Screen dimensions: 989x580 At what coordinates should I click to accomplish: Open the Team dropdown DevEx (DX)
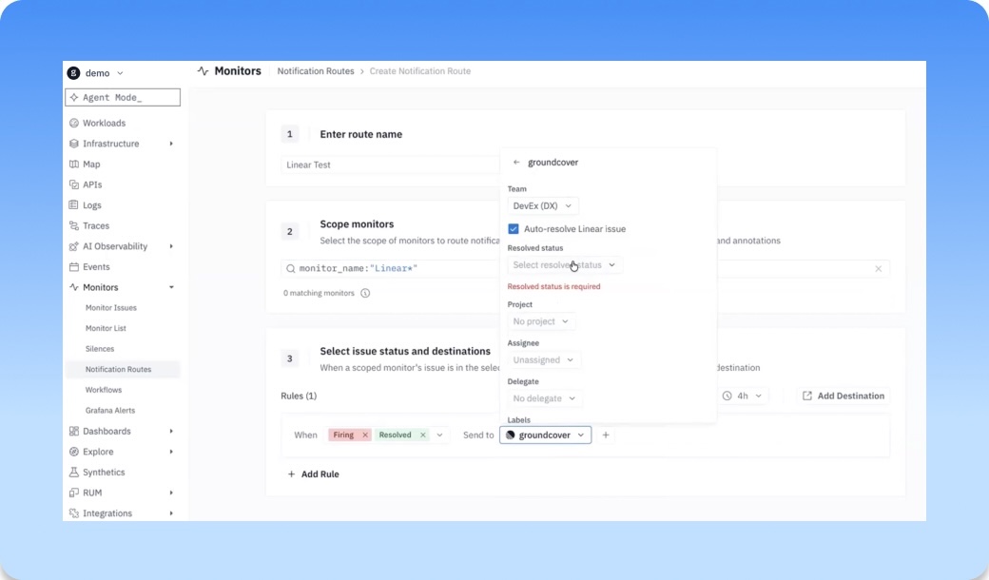pos(542,205)
